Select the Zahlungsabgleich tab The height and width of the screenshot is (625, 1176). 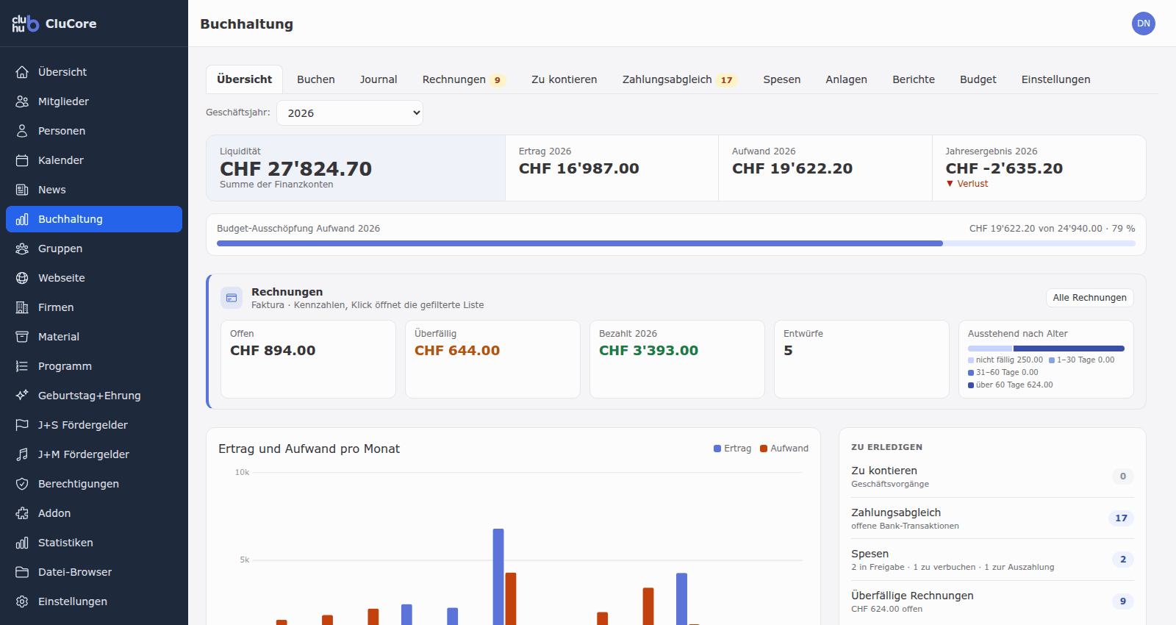pos(679,79)
